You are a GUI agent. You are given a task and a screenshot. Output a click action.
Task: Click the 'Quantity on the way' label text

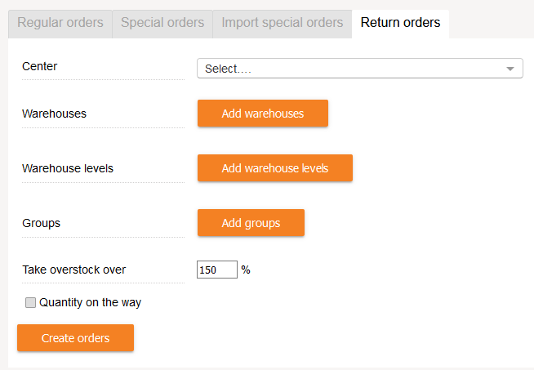[90, 303]
